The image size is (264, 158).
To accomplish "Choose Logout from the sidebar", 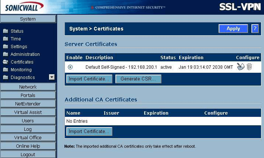I will (28, 154).
